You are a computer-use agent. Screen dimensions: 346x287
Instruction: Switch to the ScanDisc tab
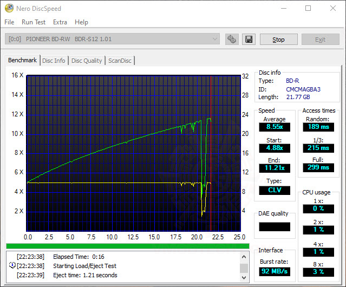120,61
